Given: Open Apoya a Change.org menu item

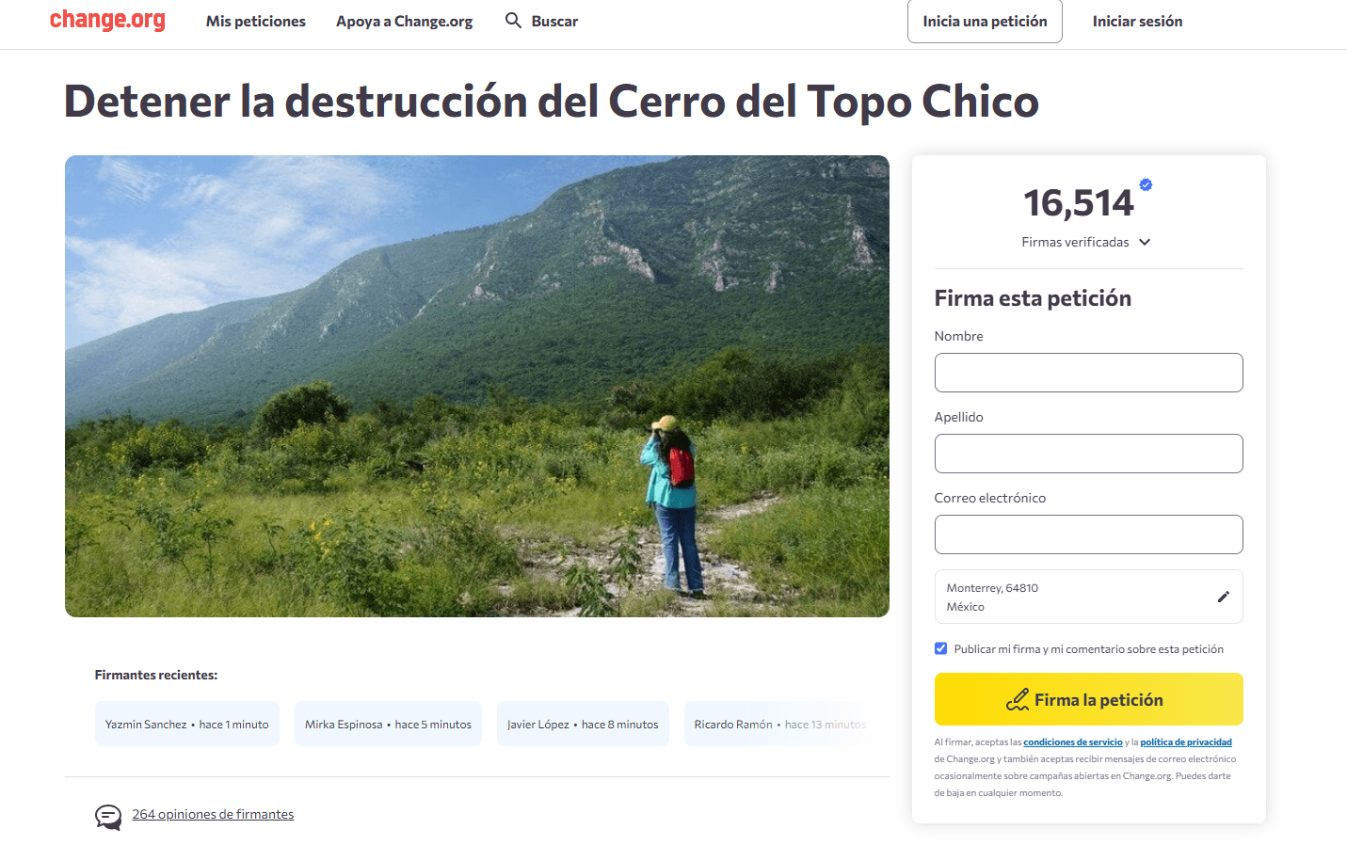Looking at the screenshot, I should 405,21.
